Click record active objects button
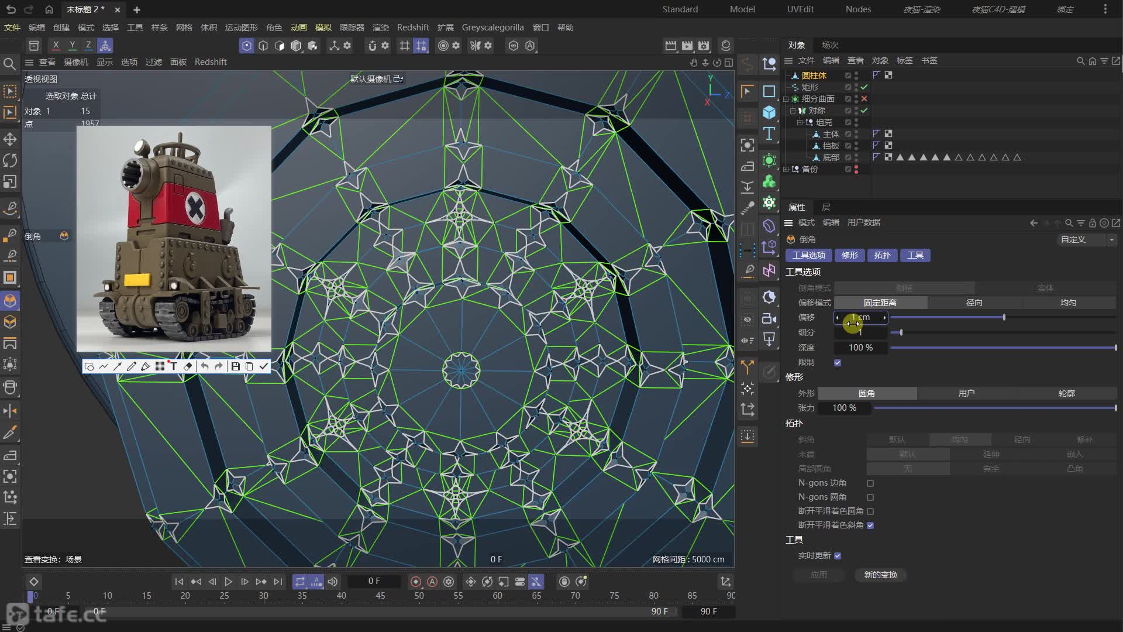 point(416,582)
